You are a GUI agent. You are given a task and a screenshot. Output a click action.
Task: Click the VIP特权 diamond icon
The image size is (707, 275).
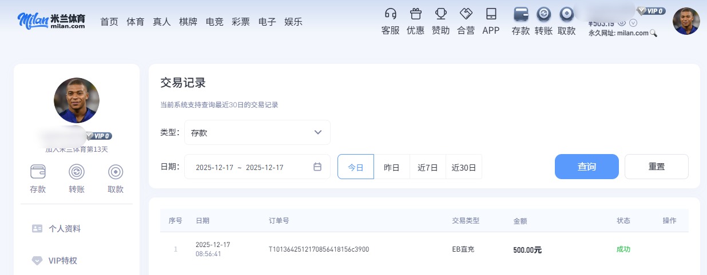(x=37, y=261)
